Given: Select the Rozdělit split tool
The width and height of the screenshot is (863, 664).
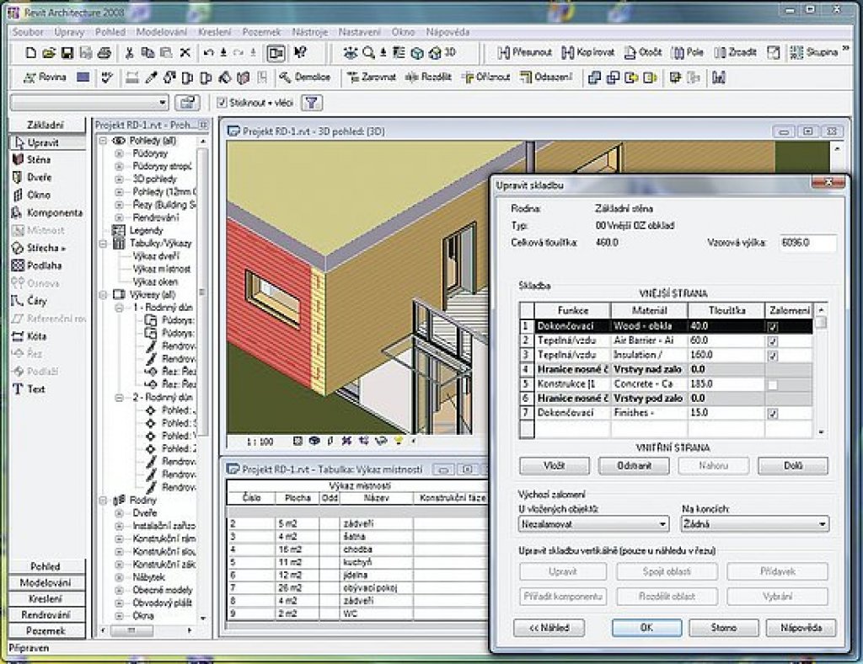Looking at the screenshot, I should click(x=428, y=78).
